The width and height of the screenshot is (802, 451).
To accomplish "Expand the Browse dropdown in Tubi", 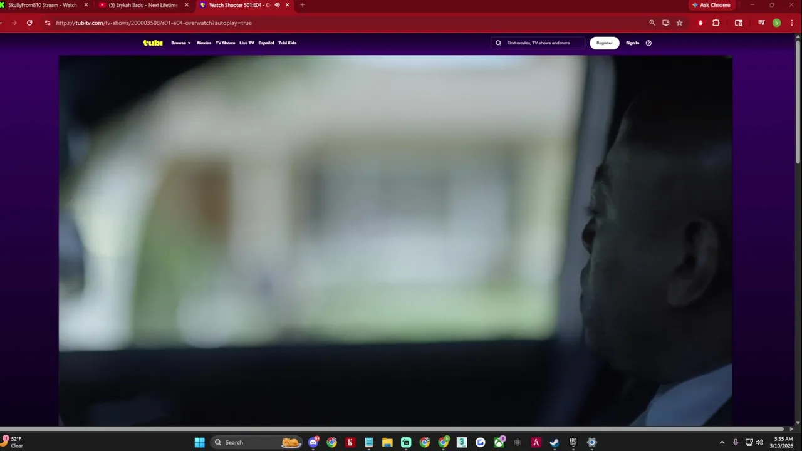I will pyautogui.click(x=180, y=43).
